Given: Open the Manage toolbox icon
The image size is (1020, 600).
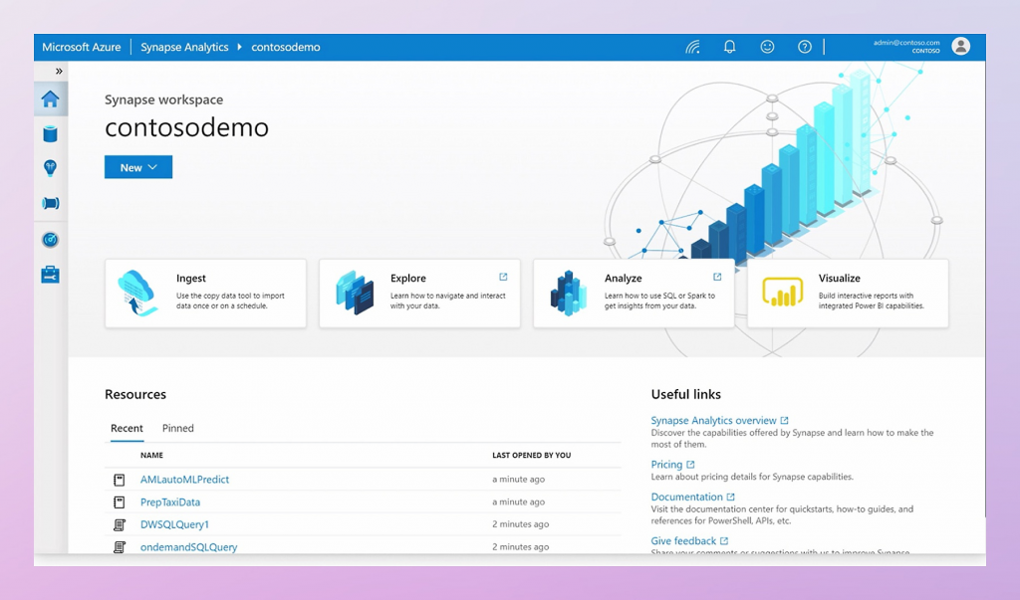Looking at the screenshot, I should (50, 275).
